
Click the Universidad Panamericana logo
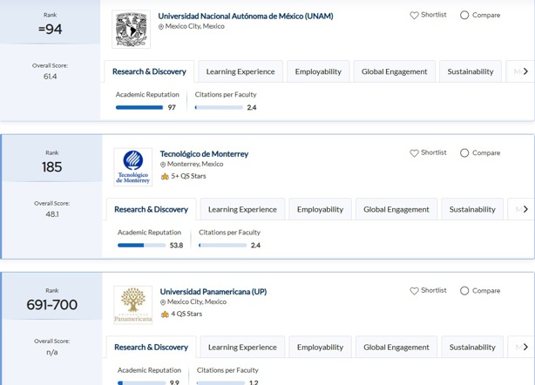click(133, 305)
